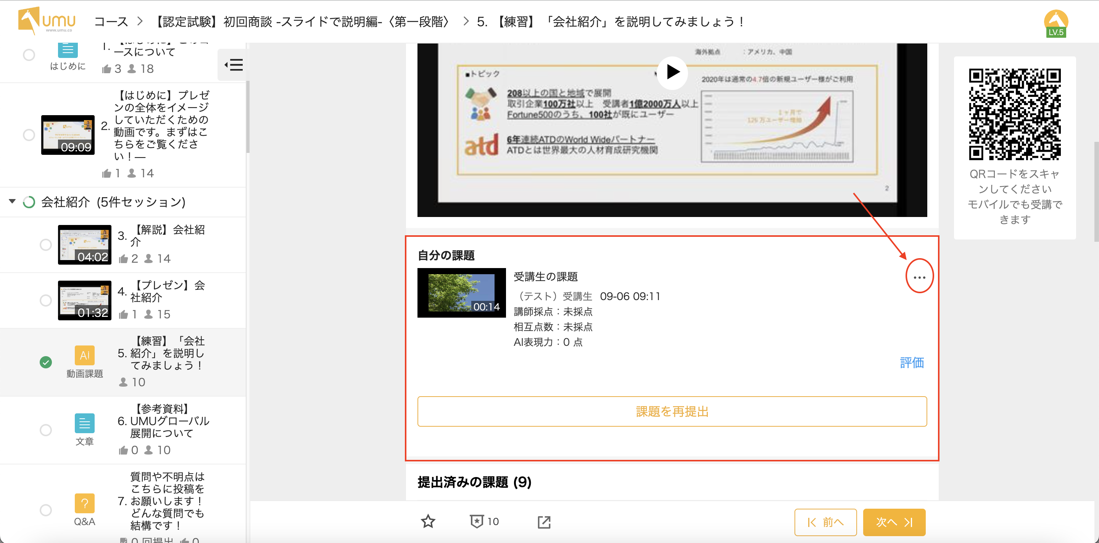Open the external link share icon
This screenshot has width=1099, height=543.
tap(544, 522)
